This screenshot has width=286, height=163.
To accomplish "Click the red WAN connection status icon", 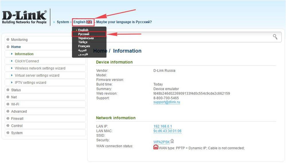I will pyautogui.click(x=156, y=148).
